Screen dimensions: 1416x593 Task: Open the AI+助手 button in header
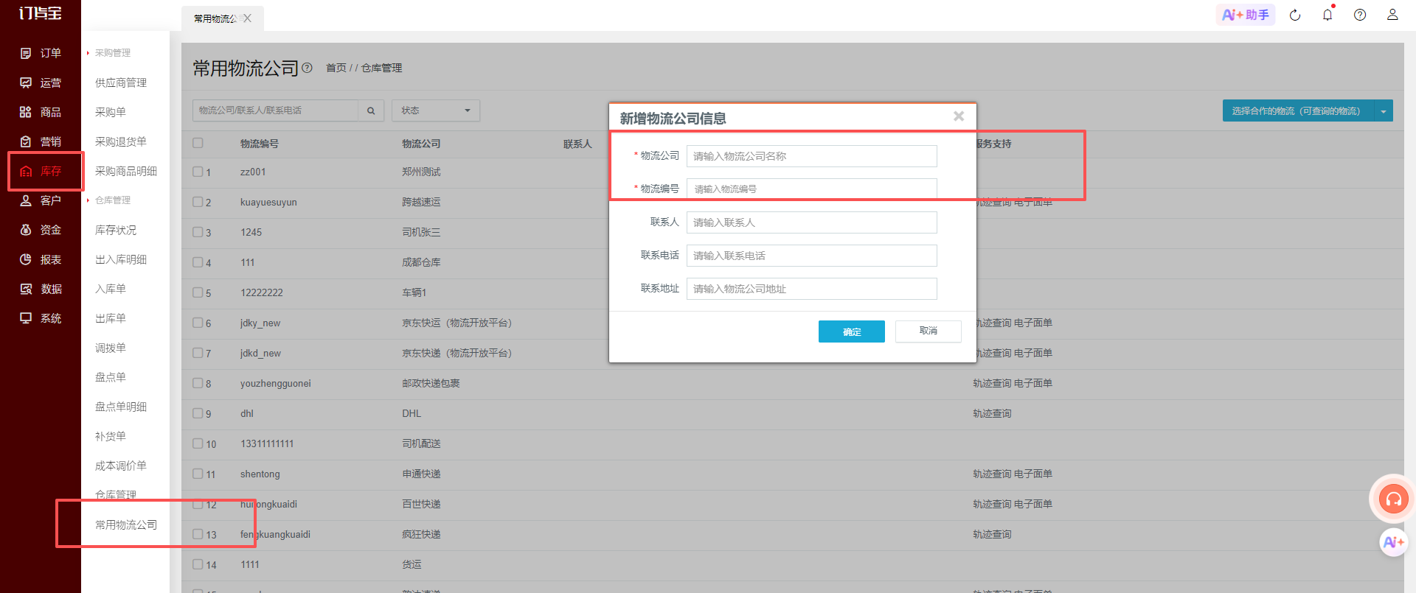[x=1246, y=15]
